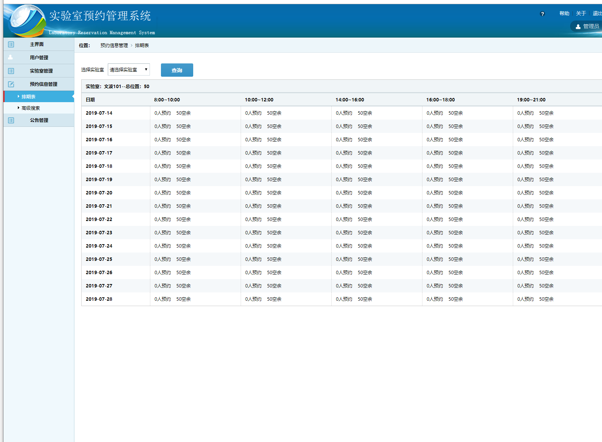Click the 退出 logout link
602x442 pixels.
click(597, 13)
